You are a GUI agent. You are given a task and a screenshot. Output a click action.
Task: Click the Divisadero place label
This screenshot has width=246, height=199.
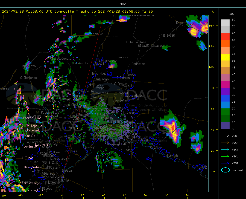[x=133, y=96]
